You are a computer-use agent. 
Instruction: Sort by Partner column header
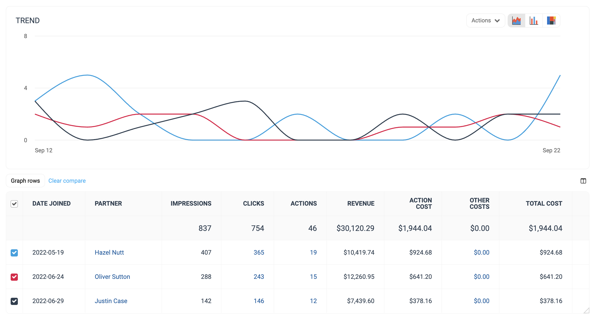[108, 203]
